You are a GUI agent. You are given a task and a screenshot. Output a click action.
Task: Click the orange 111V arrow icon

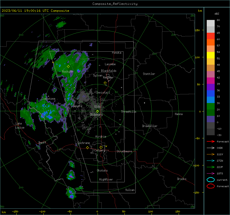211,154
